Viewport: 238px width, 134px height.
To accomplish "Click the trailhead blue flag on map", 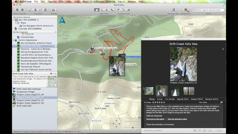I will click(92, 49).
